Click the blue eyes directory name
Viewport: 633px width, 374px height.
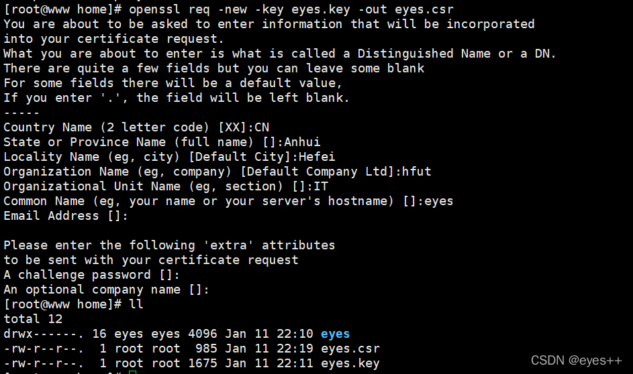[335, 334]
